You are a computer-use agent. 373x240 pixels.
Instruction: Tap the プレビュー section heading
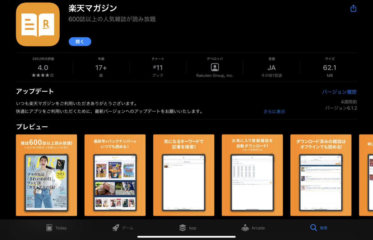[32, 127]
